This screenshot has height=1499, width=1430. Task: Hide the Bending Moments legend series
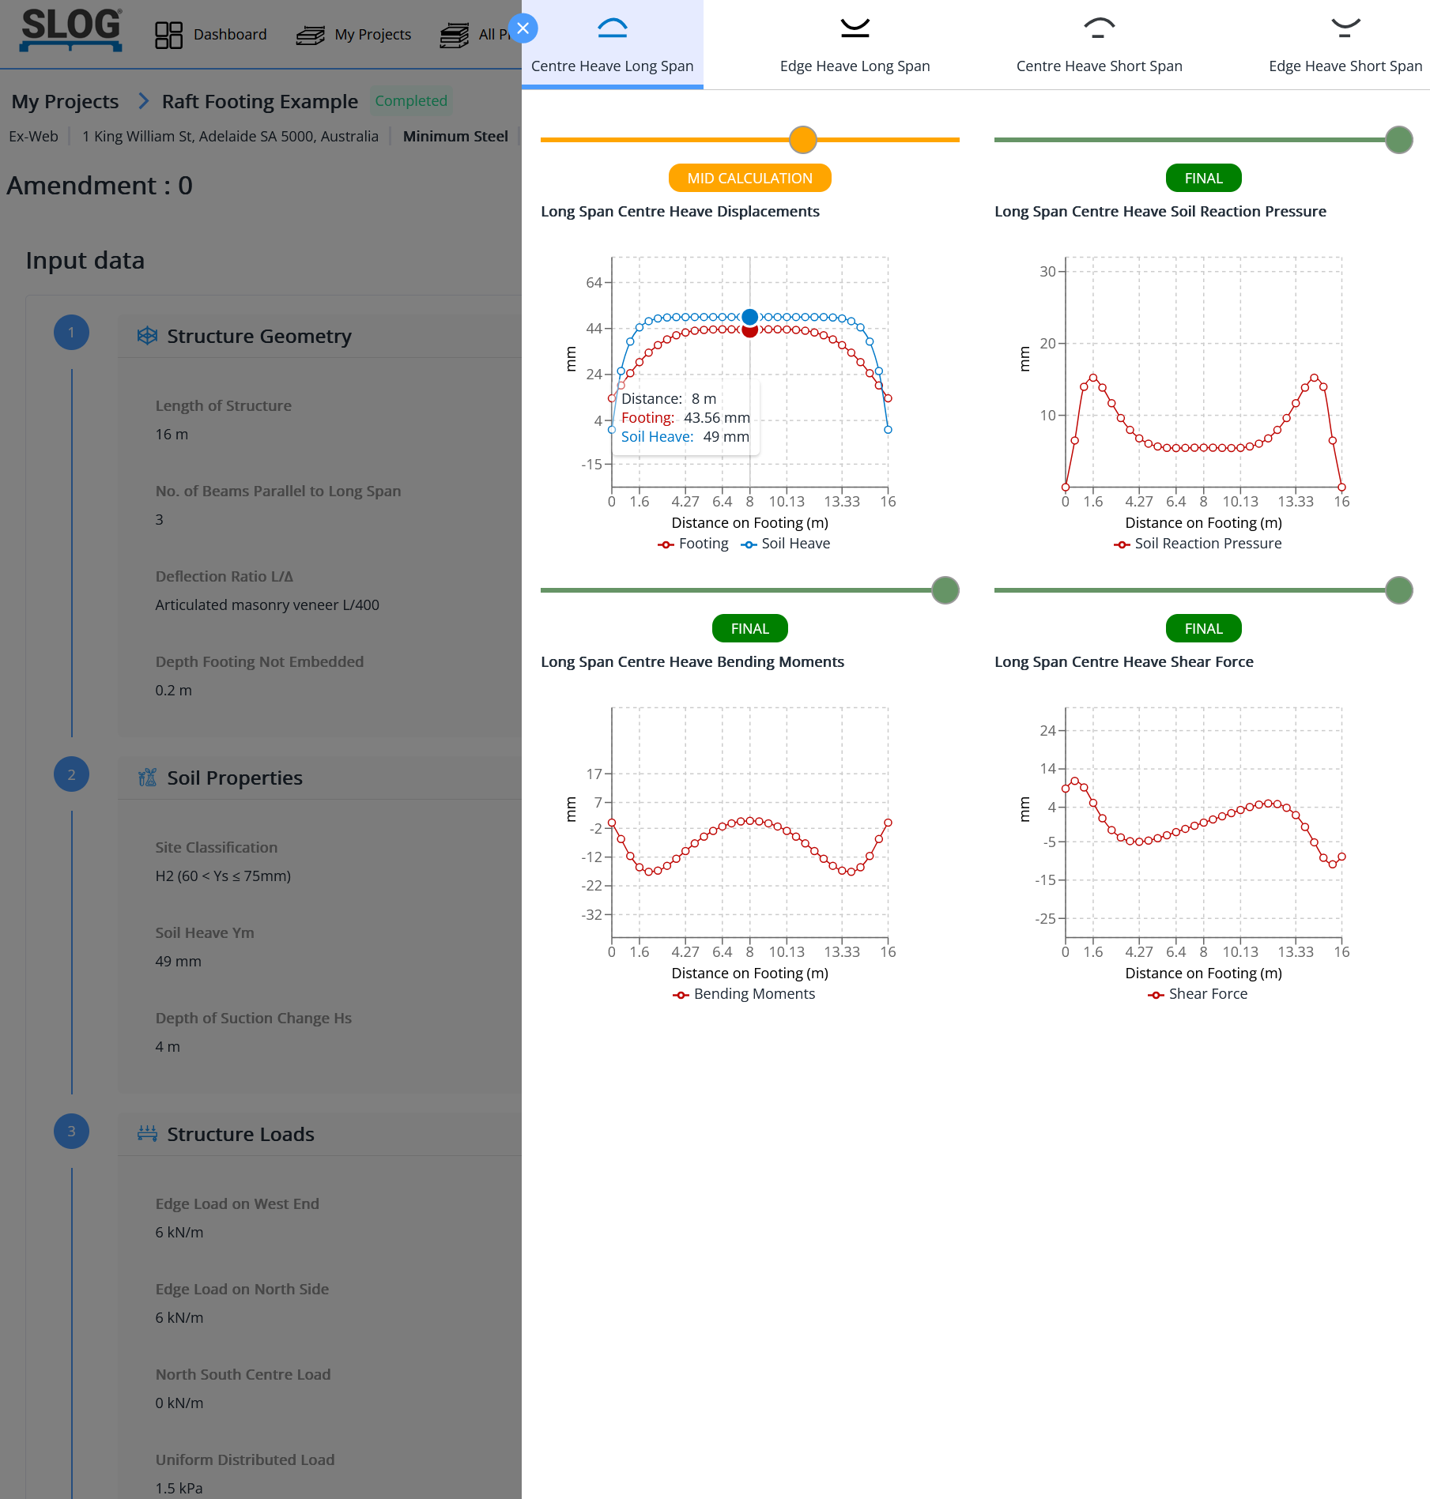744,994
